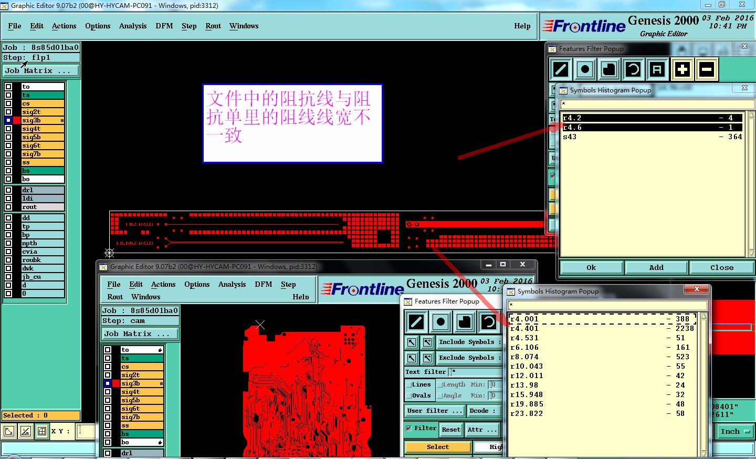
Task: Click Close in top Symbols Histogram Popup
Action: pyautogui.click(x=722, y=267)
